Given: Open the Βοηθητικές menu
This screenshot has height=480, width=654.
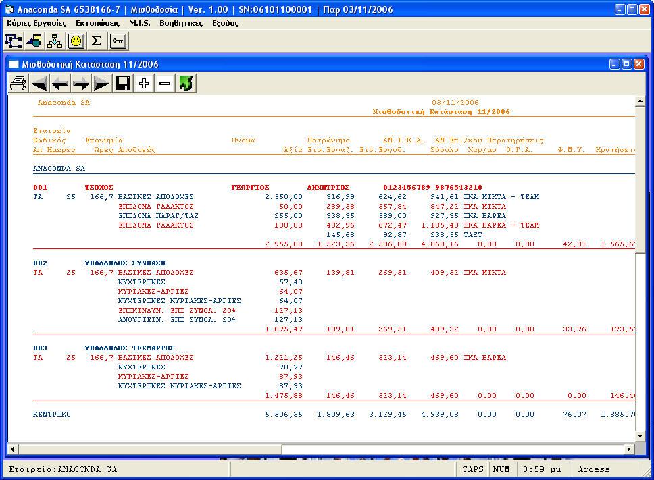Looking at the screenshot, I should point(181,23).
